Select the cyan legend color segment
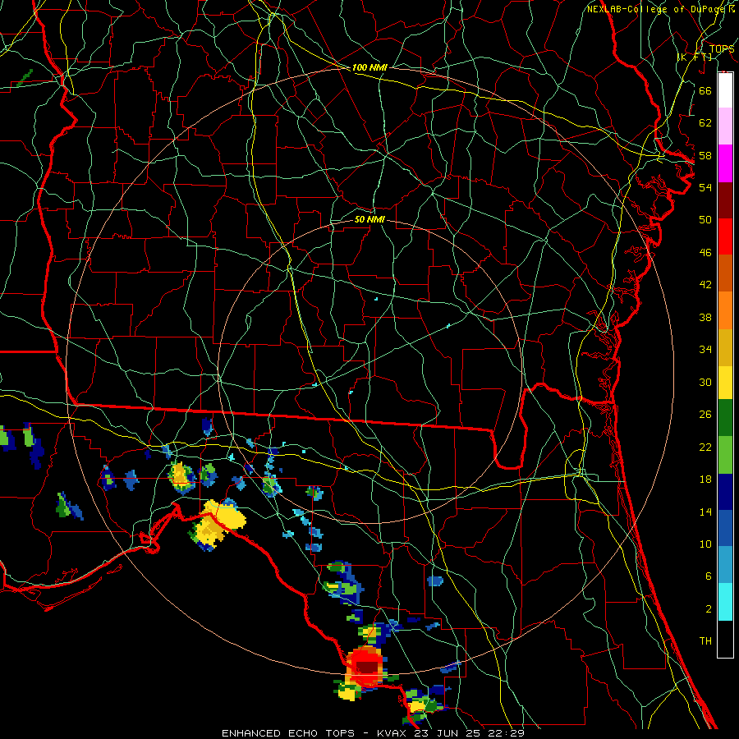The width and height of the screenshot is (739, 739). [725, 602]
